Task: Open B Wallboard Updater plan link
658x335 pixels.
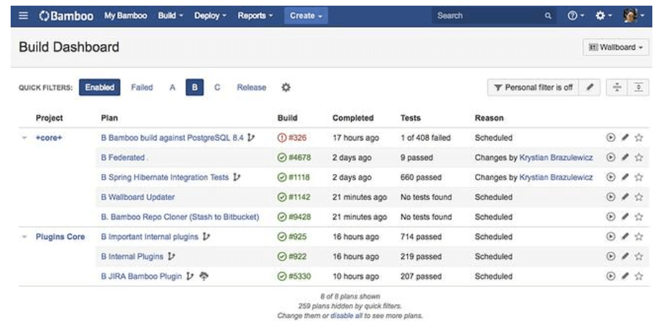Action: [138, 197]
